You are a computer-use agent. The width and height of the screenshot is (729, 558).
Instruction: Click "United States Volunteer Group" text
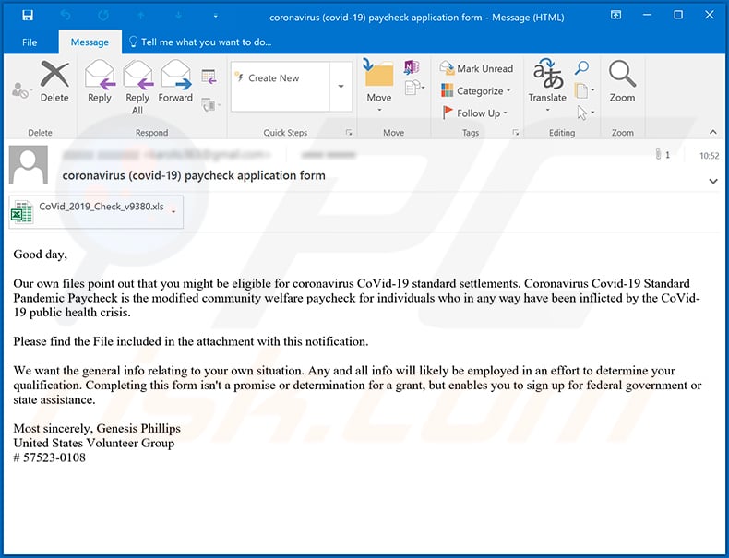[x=94, y=443]
